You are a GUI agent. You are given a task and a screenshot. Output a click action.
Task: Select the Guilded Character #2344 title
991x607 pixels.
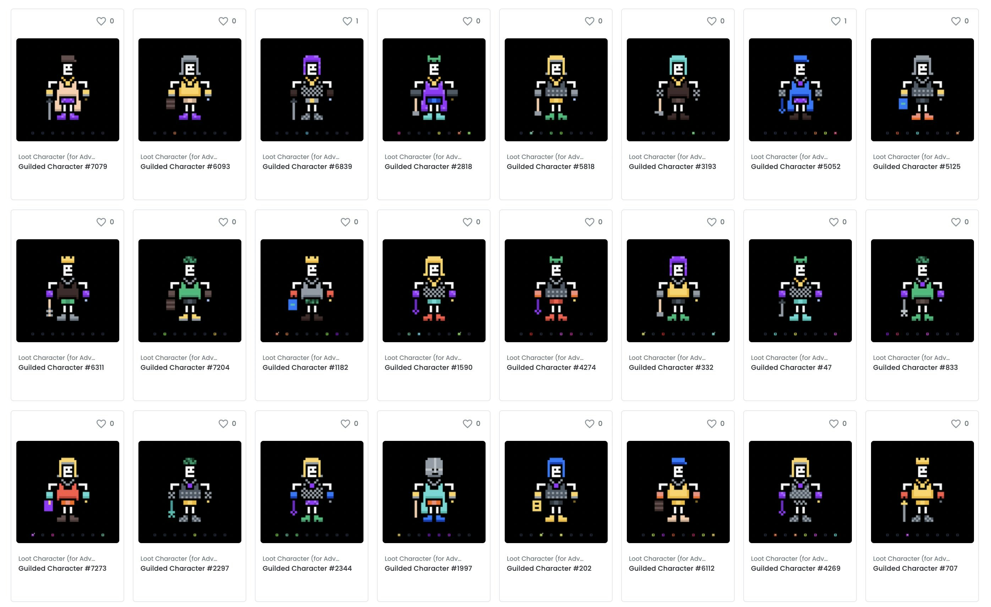point(307,568)
